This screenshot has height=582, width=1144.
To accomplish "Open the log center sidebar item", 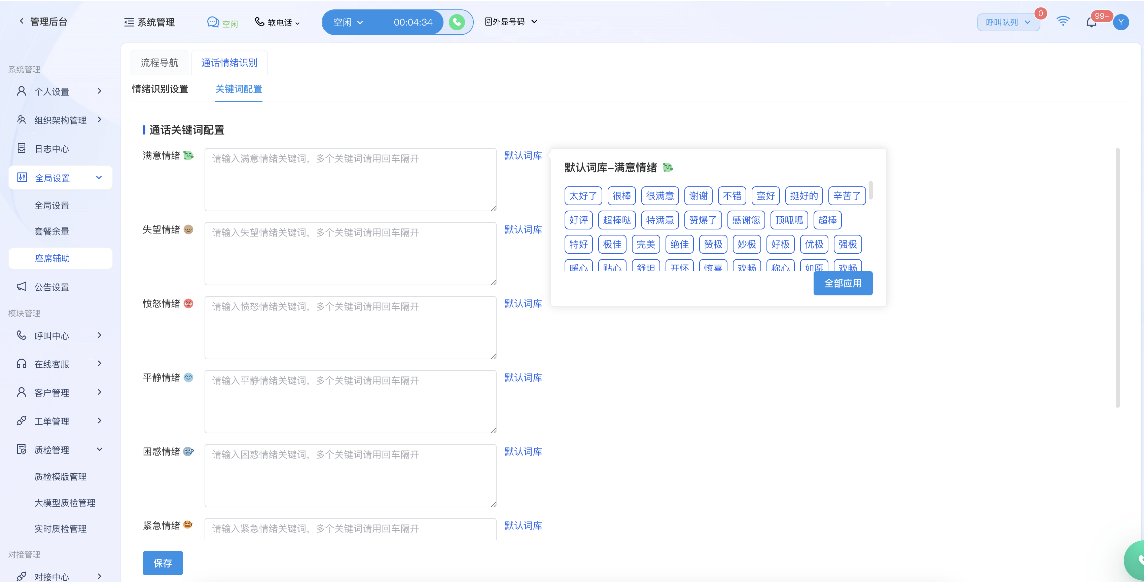I will click(51, 149).
